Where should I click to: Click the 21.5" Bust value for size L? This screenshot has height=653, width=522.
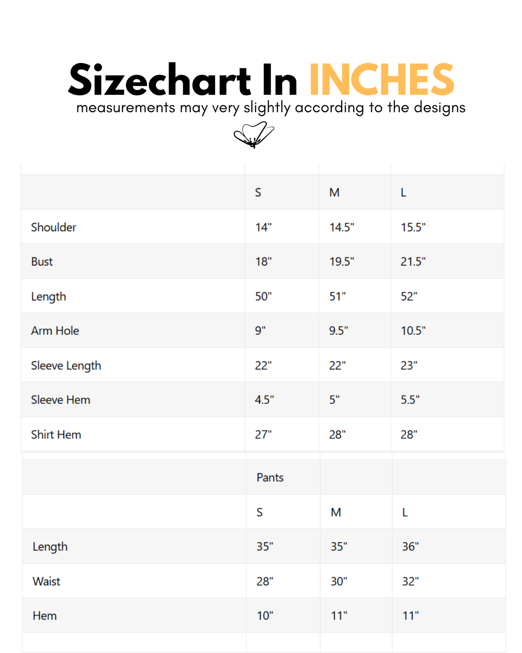(x=413, y=262)
